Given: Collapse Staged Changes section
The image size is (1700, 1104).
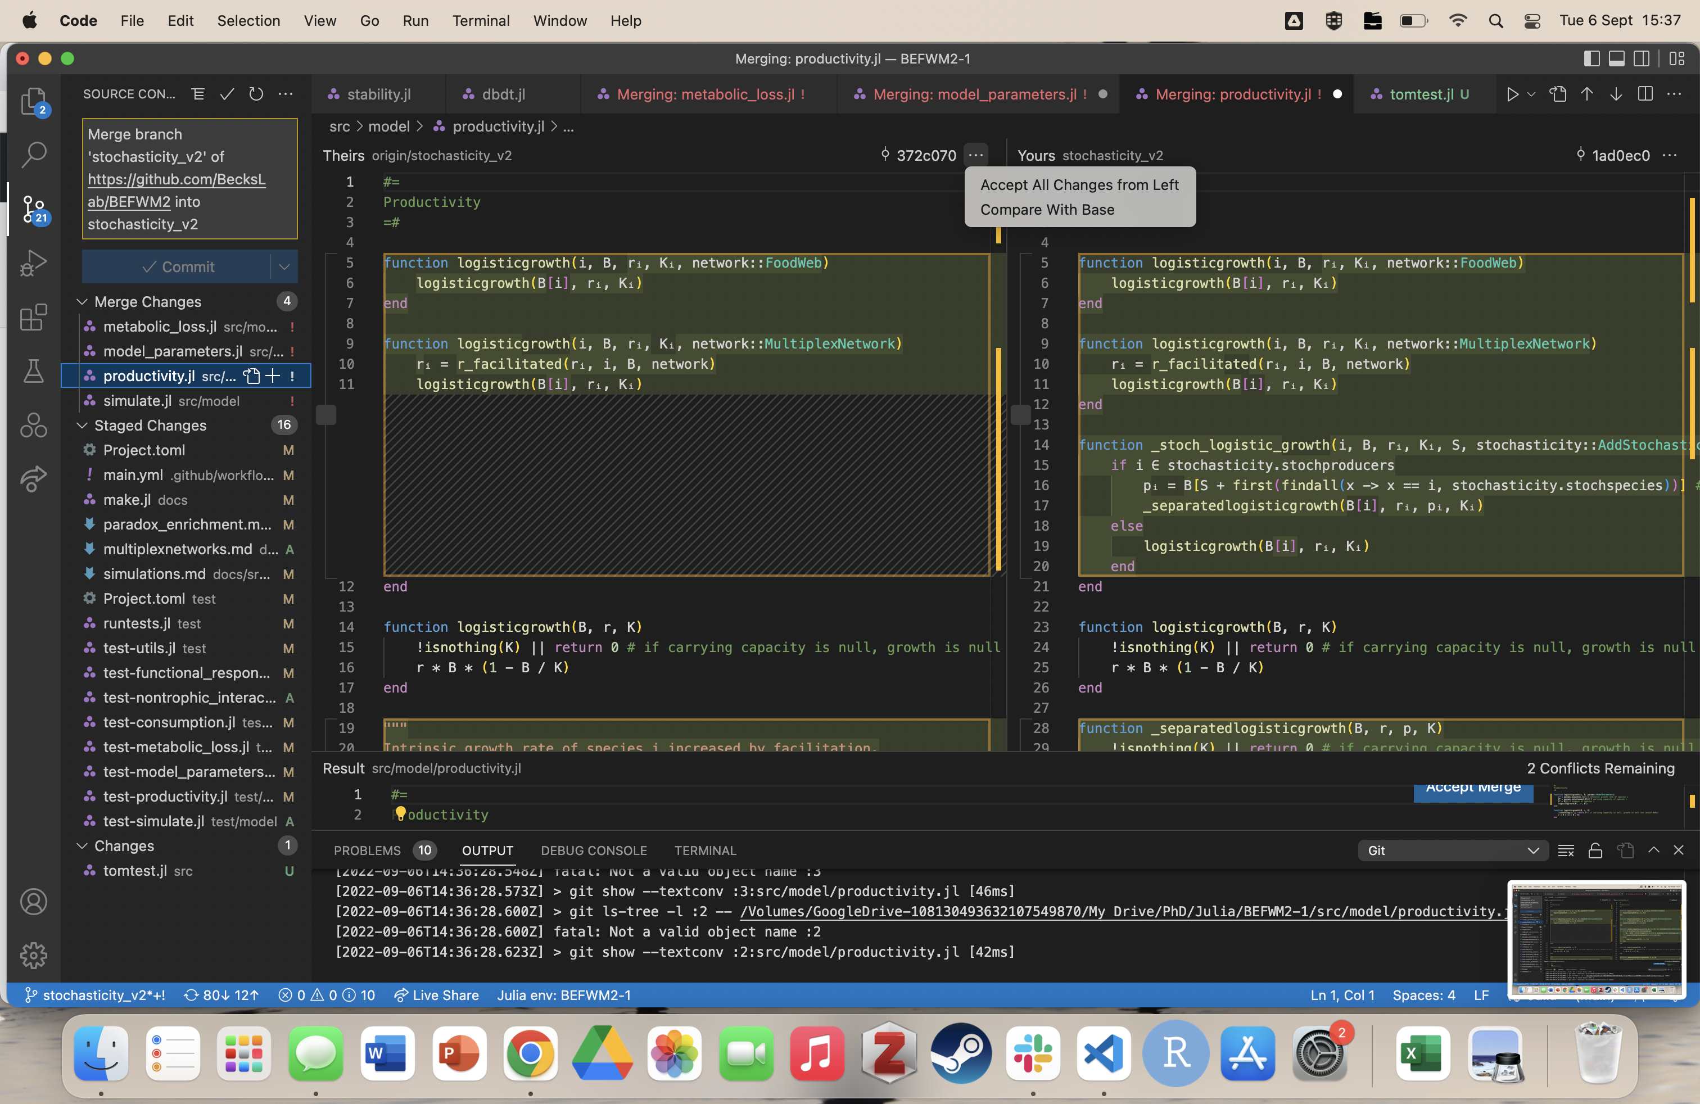Looking at the screenshot, I should point(83,425).
